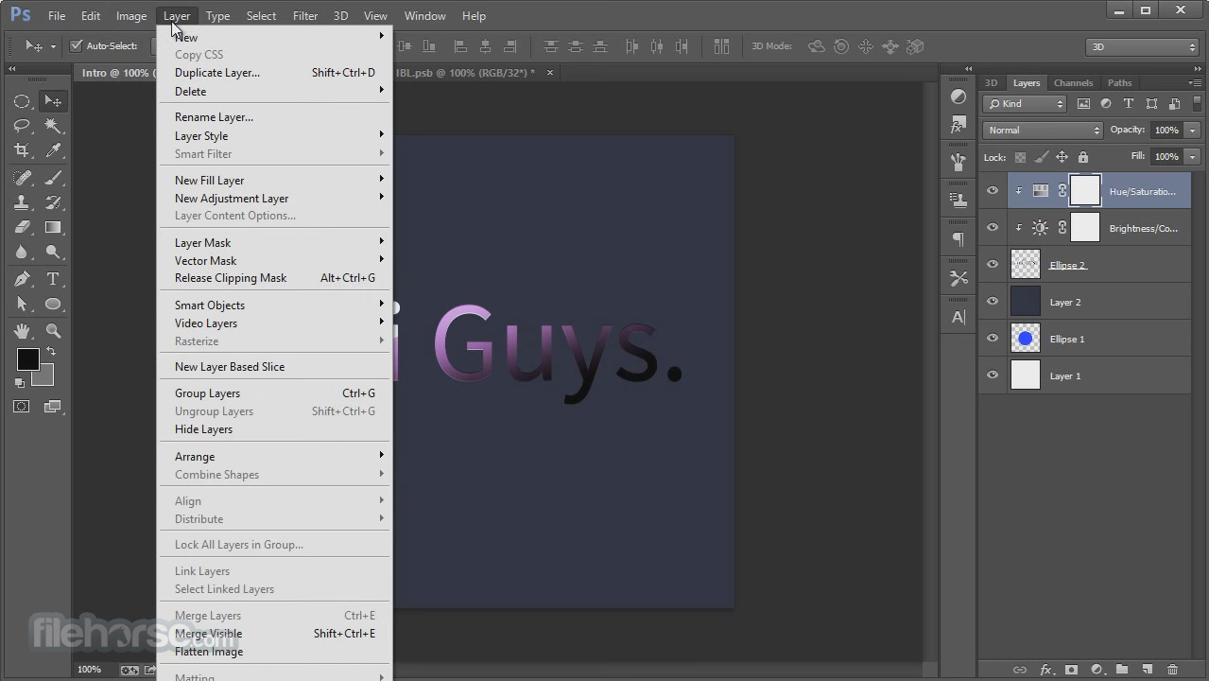Choose Flatten Image menu item
The width and height of the screenshot is (1209, 681).
point(274,652)
